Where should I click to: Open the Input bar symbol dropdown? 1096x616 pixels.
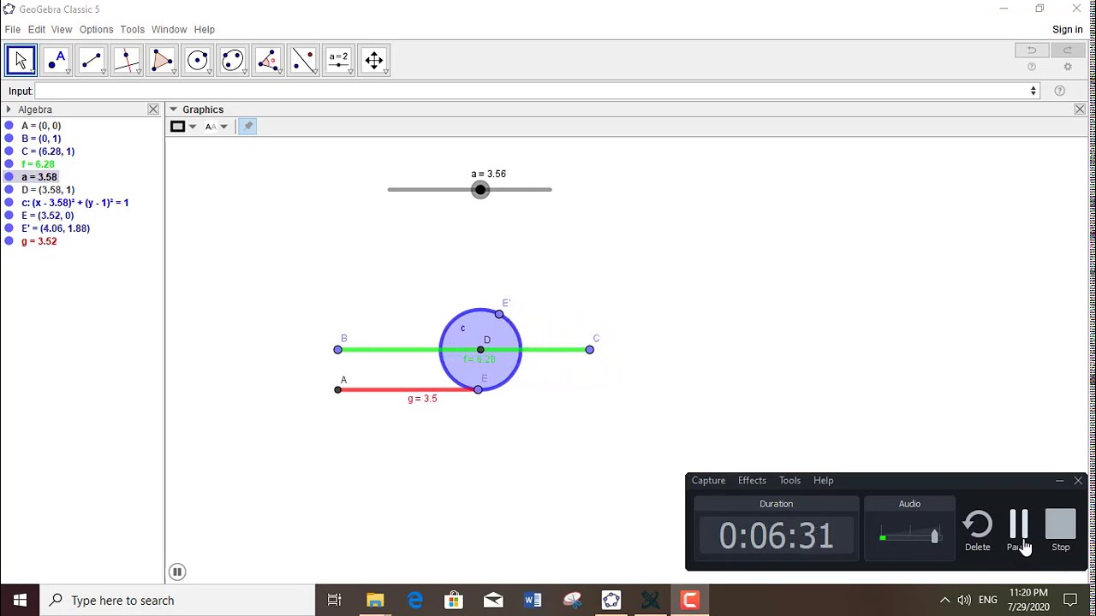pos(1033,92)
